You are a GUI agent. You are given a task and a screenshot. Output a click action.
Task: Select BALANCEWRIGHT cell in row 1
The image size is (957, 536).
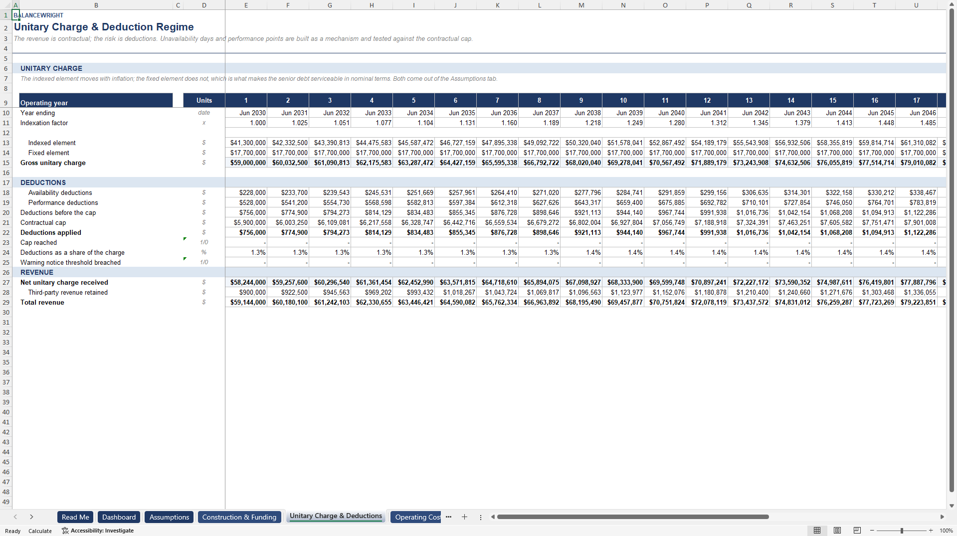(x=15, y=15)
